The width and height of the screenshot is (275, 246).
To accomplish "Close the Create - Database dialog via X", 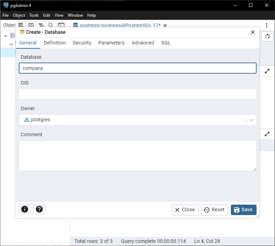I will pyautogui.click(x=252, y=32).
